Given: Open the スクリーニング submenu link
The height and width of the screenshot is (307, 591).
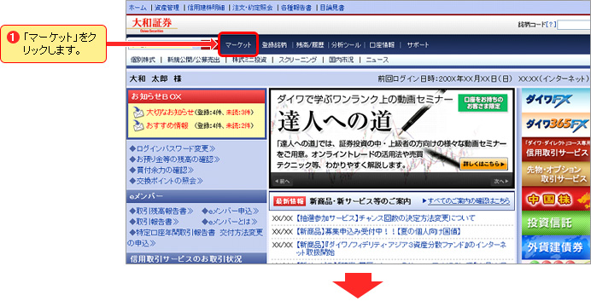Looking at the screenshot, I should coord(298,60).
